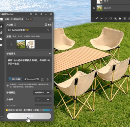This screenshot has width=130, height=127.
Task: Open the Banana修图 V3 function dropdown
Action: click(29, 30)
